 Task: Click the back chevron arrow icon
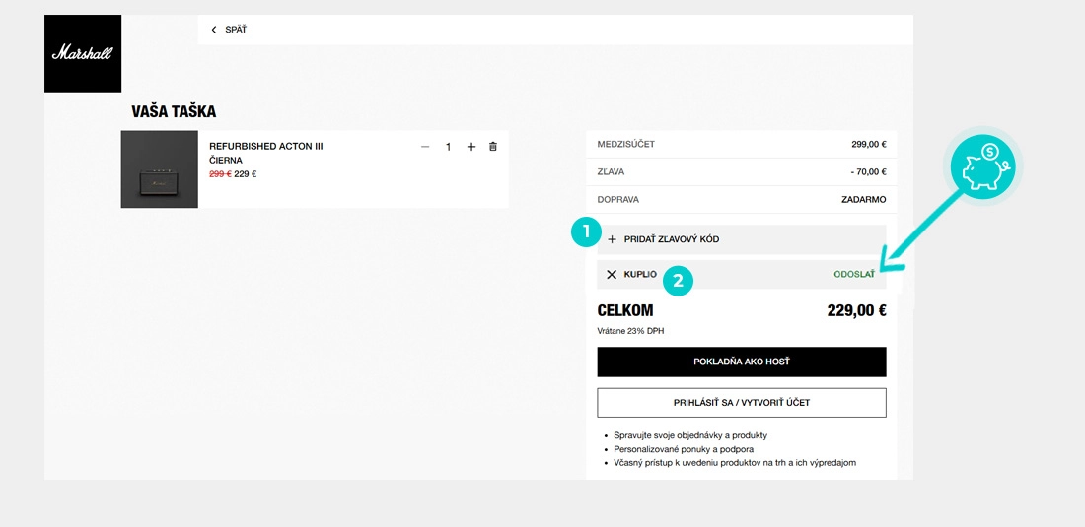pos(214,30)
